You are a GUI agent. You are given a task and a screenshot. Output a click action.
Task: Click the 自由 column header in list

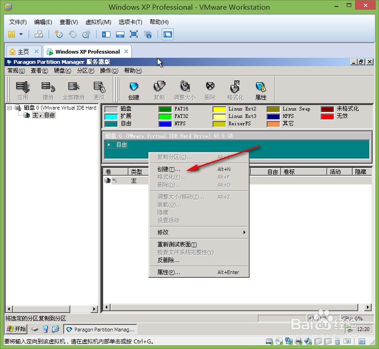[265, 171]
